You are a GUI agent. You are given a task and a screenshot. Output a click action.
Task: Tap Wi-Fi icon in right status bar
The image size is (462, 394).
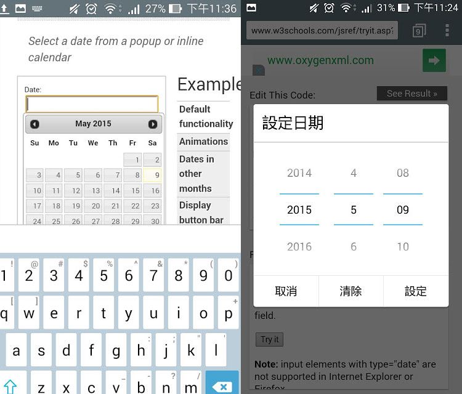pos(347,8)
